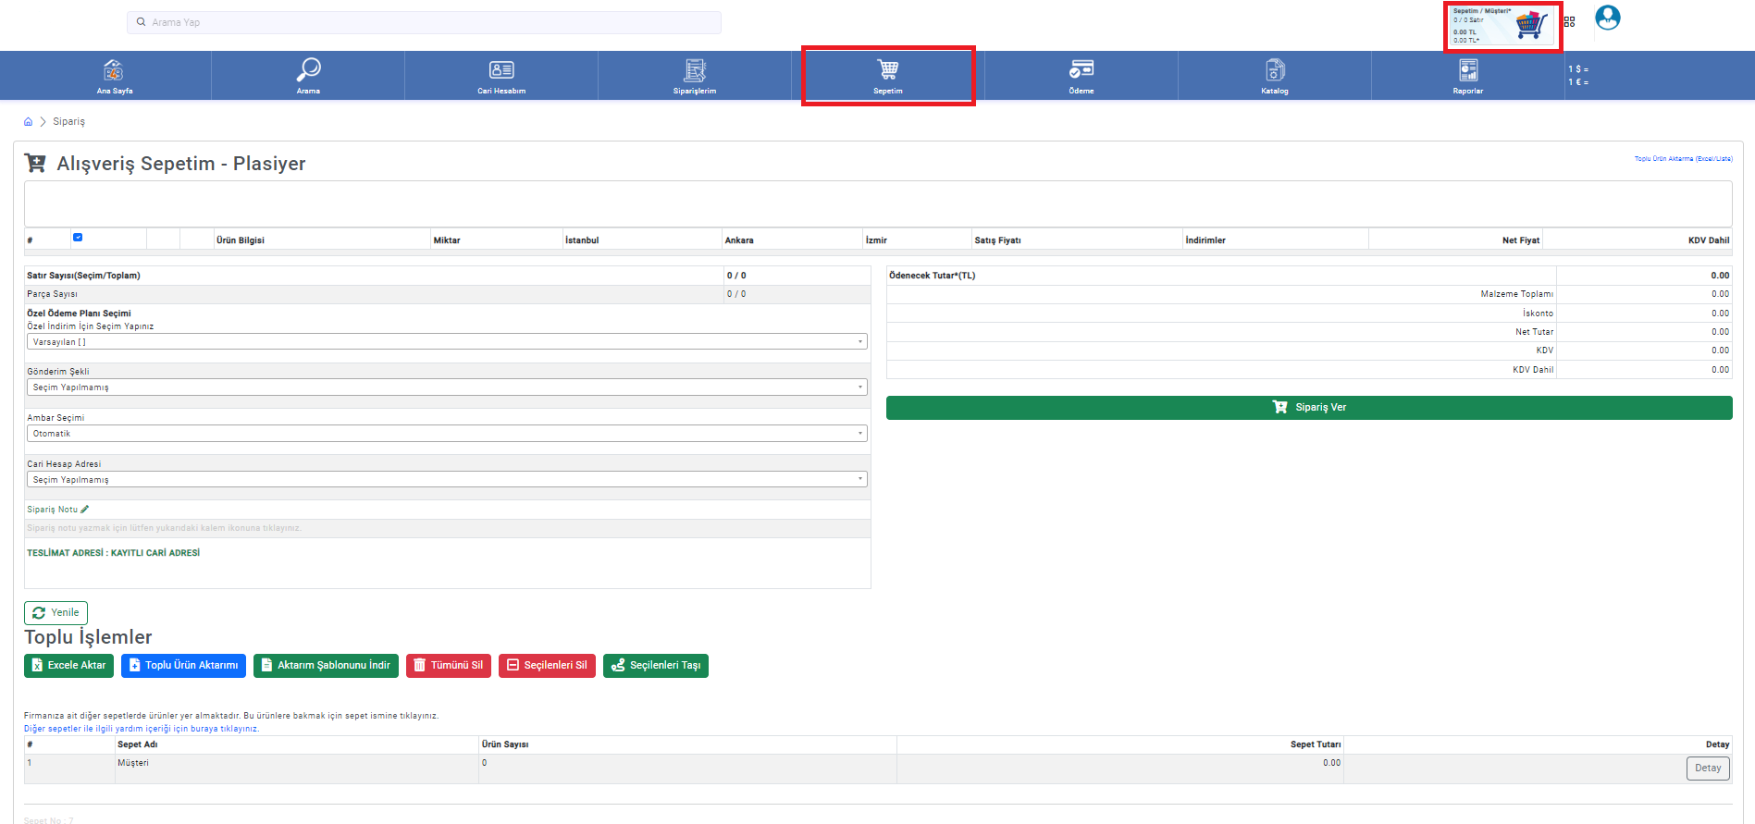Open the Ödeme payment icon
Image resolution: width=1755 pixels, height=824 pixels.
[x=1081, y=70]
